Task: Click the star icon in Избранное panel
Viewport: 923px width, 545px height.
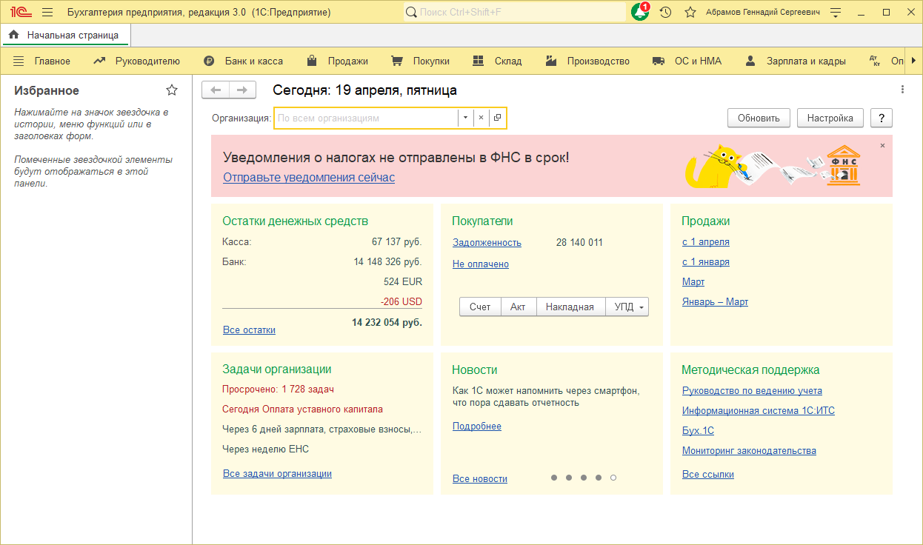Action: (172, 90)
